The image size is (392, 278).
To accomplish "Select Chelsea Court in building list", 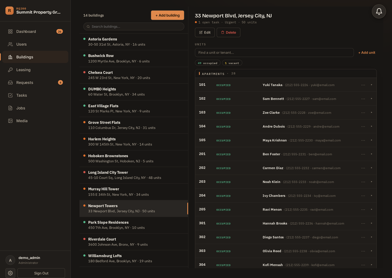I will click(x=134, y=75).
